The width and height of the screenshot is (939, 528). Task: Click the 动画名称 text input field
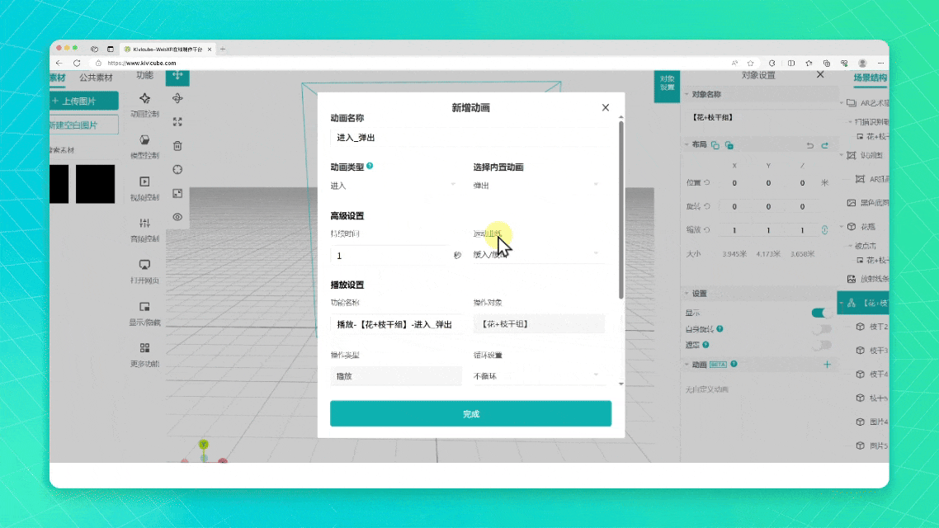pyautogui.click(x=468, y=138)
